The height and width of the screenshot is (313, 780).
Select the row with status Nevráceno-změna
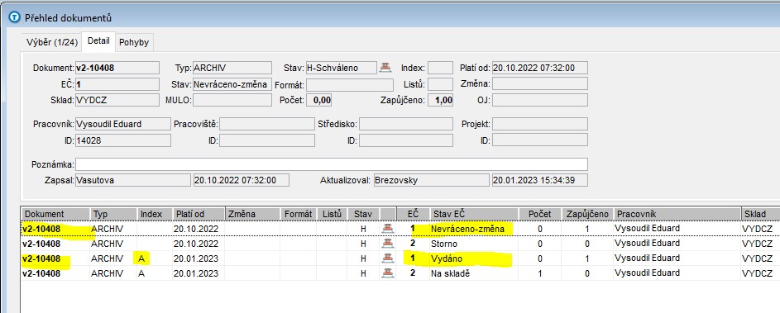tap(400, 229)
